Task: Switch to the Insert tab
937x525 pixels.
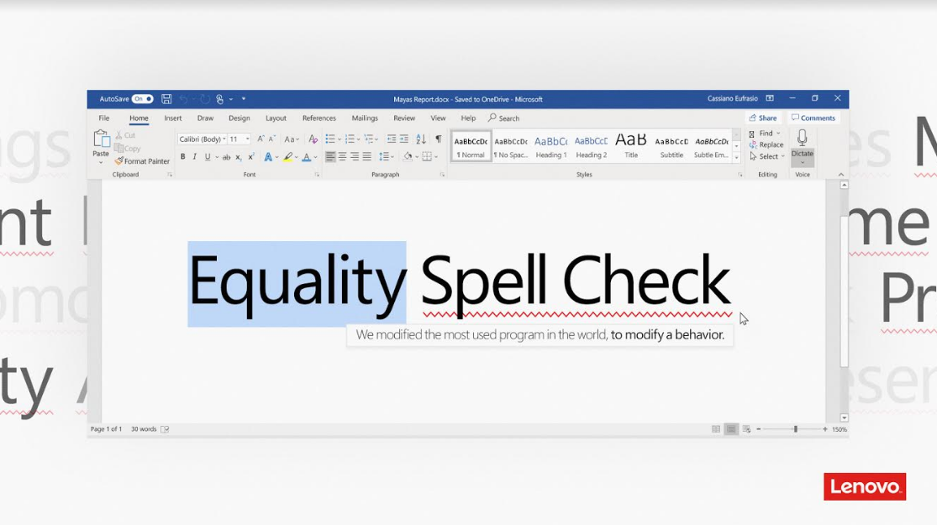Action: point(173,118)
